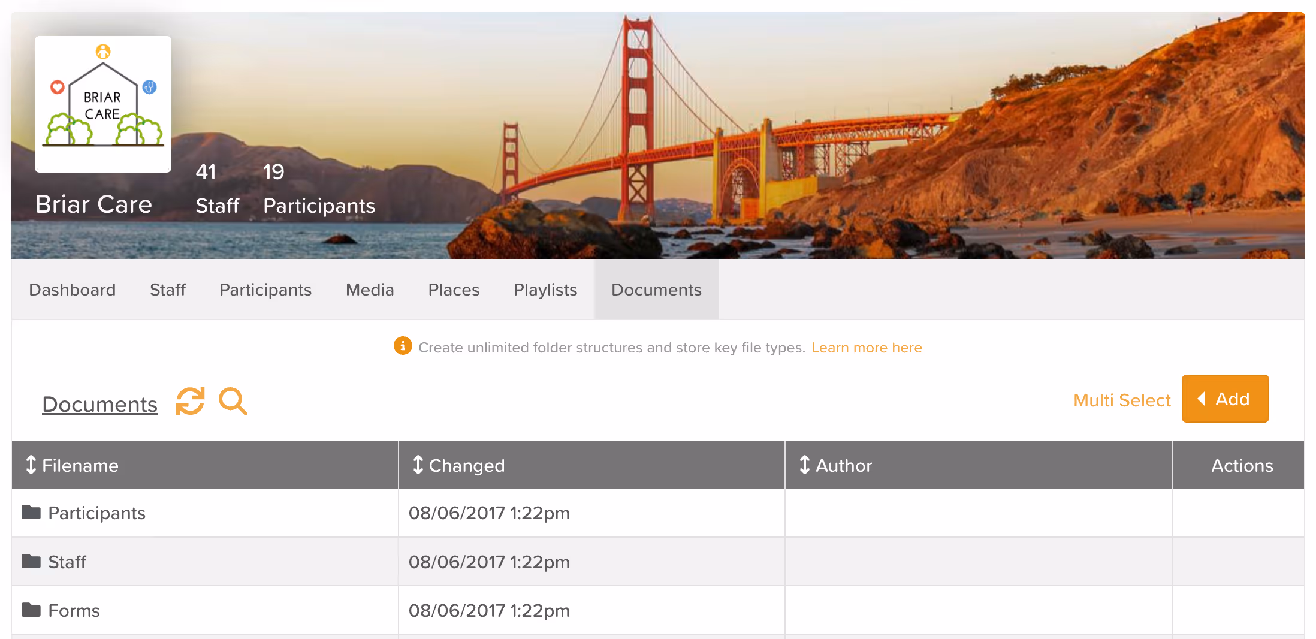Click the Documents breadcrumb link
1316x639 pixels.
pyautogui.click(x=99, y=404)
